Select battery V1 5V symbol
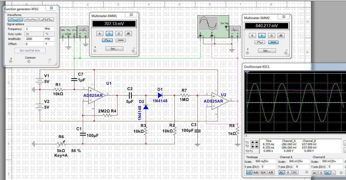This screenshot has height=180, width=346. pyautogui.click(x=40, y=81)
